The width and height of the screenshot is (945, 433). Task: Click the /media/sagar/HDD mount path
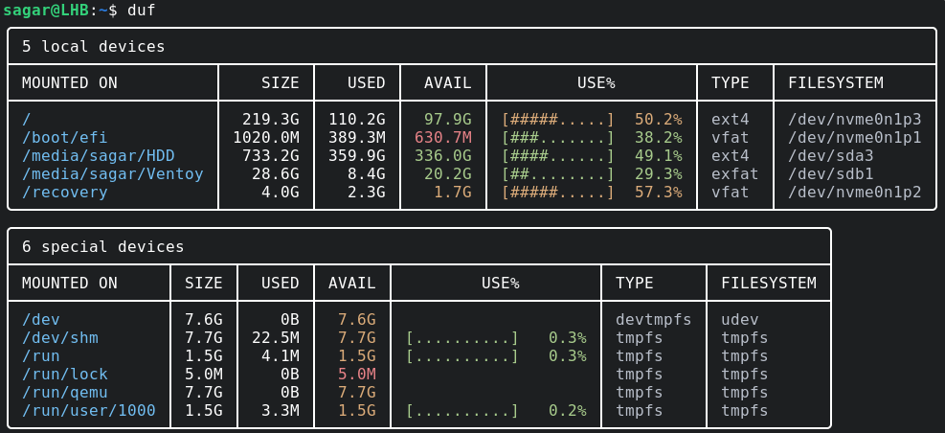(x=98, y=156)
